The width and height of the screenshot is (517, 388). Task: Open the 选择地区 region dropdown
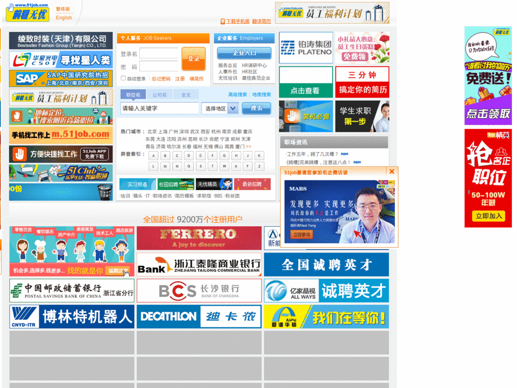pos(221,109)
